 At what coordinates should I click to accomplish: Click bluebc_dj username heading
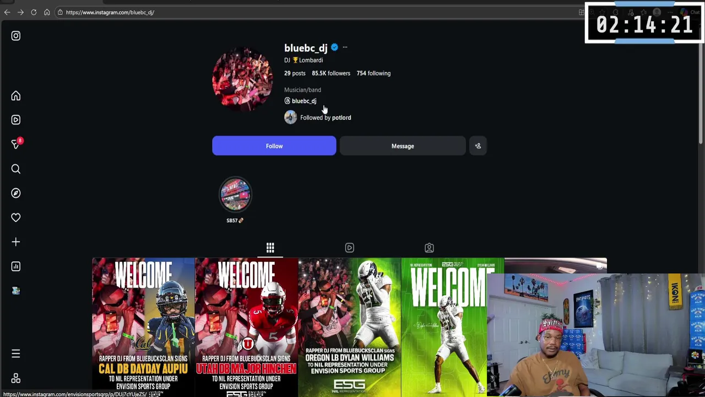[306, 48]
